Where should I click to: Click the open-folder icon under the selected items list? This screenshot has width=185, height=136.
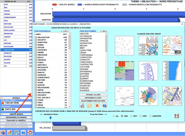89,105
